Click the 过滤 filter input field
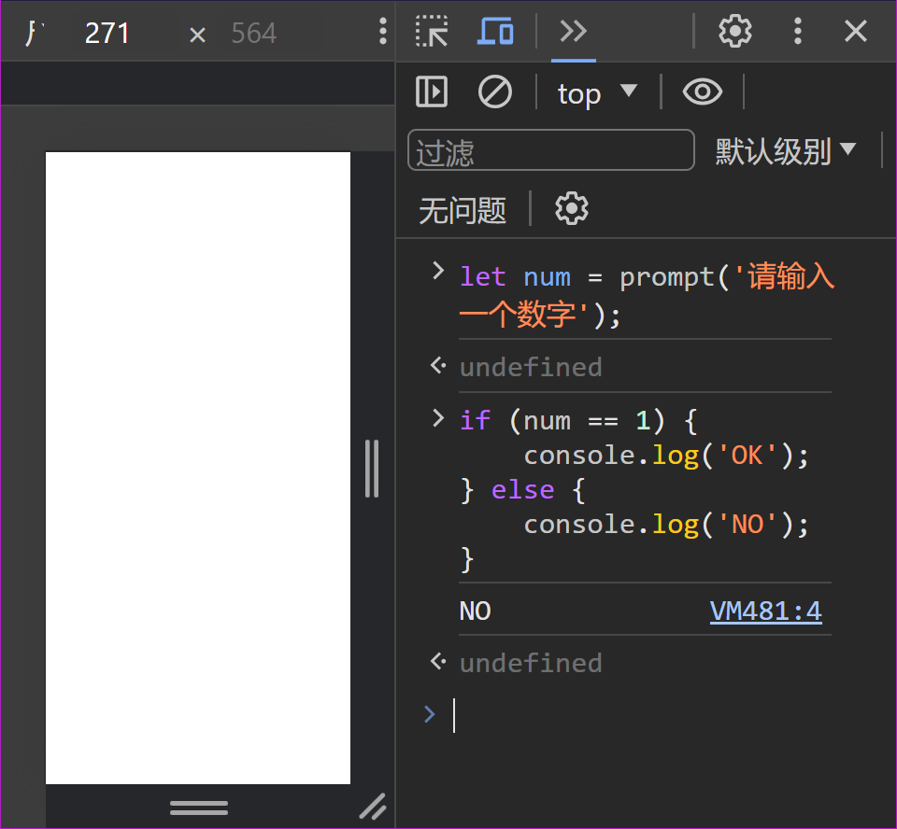This screenshot has height=829, width=897. [551, 151]
